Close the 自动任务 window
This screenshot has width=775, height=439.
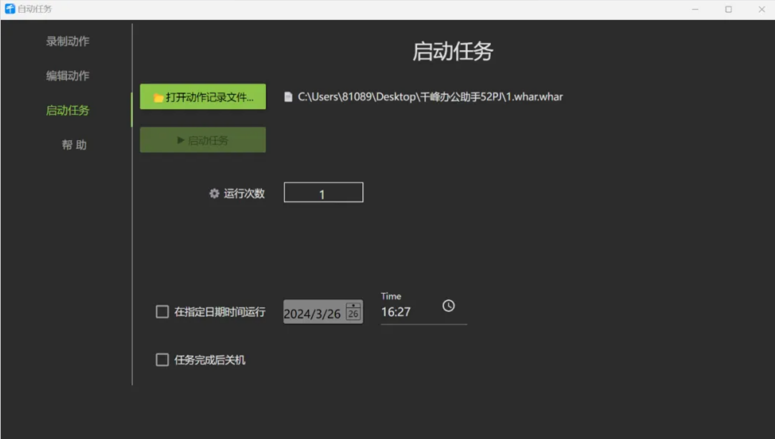761,9
